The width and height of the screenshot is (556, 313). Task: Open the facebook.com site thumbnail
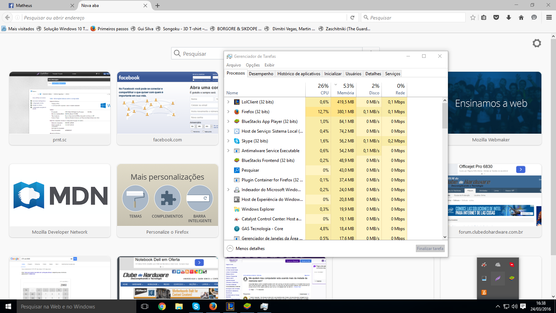tap(168, 108)
